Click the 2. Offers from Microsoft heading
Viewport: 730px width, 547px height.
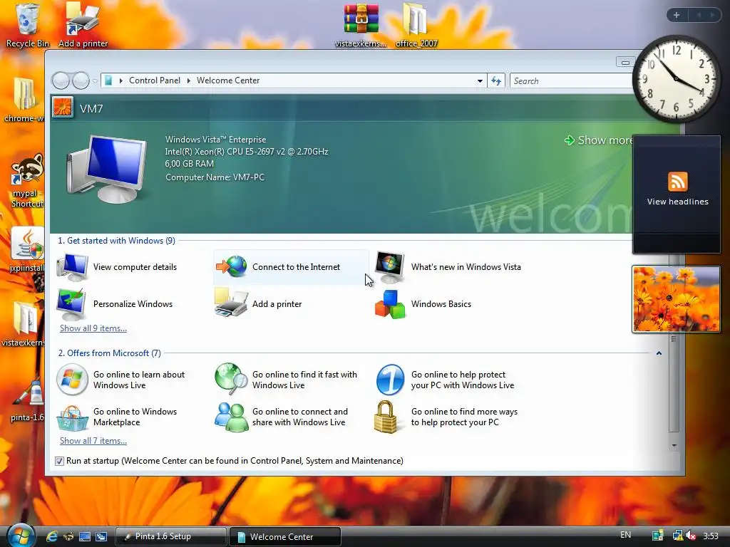[109, 353]
